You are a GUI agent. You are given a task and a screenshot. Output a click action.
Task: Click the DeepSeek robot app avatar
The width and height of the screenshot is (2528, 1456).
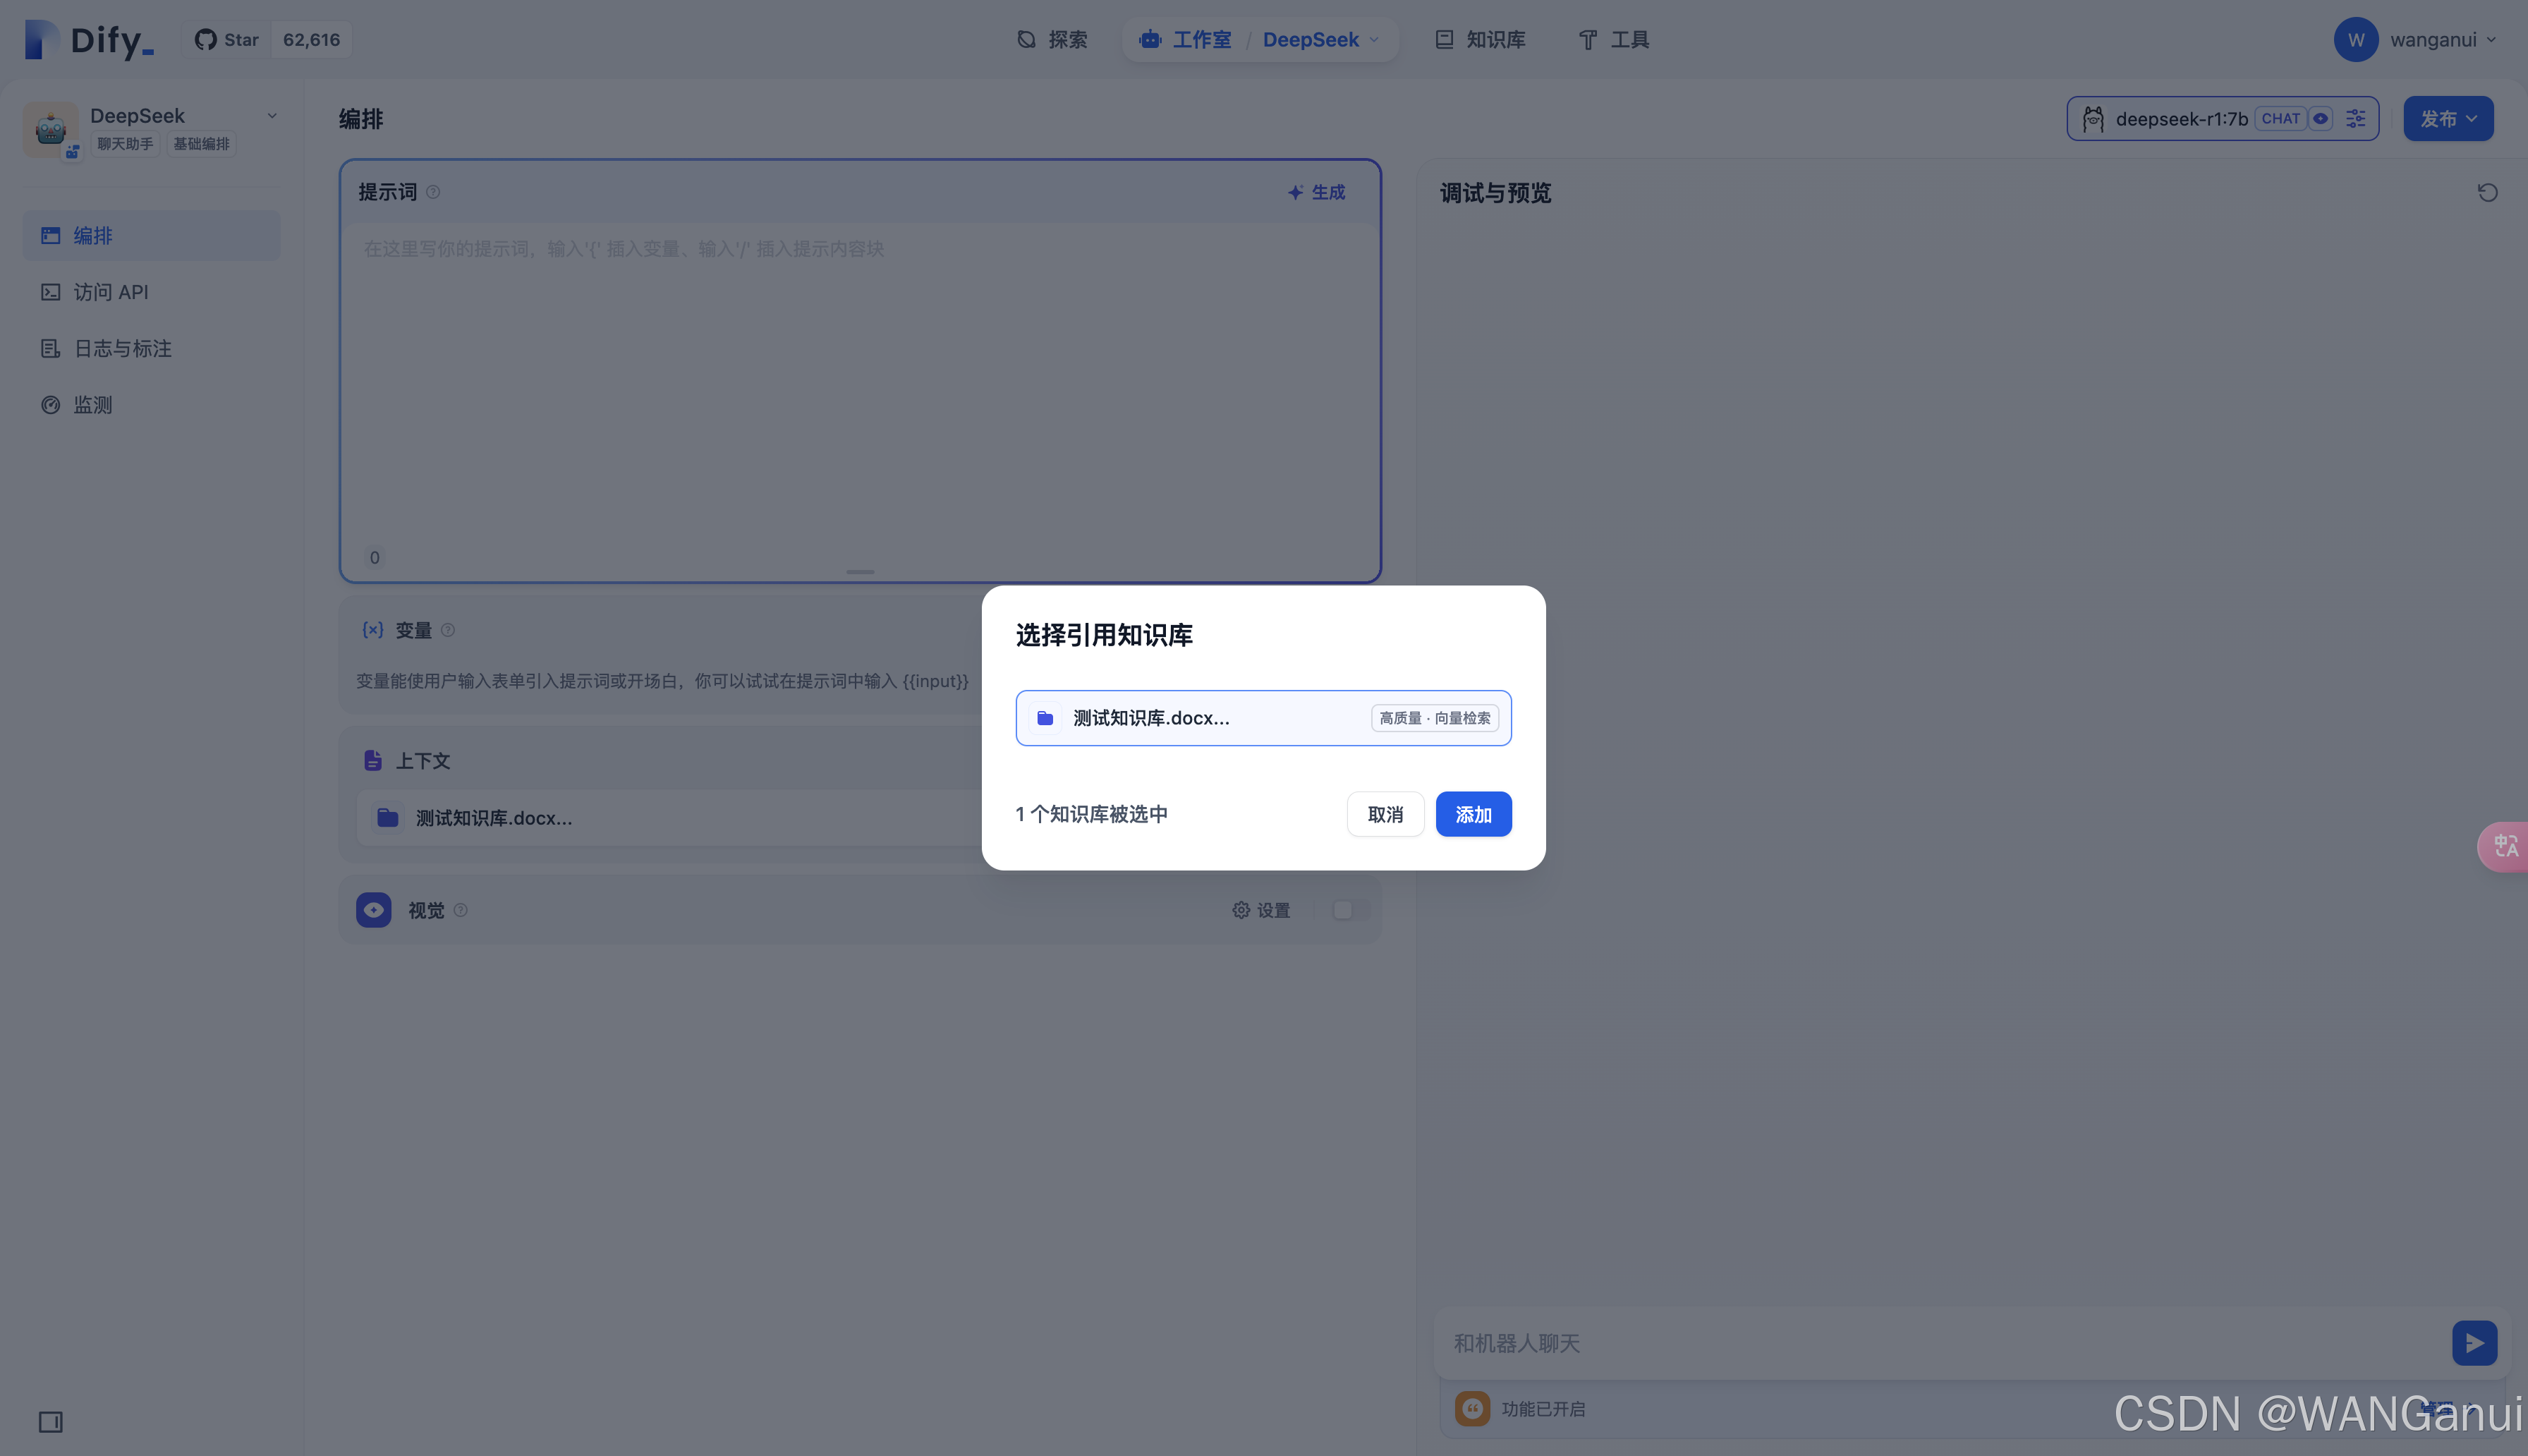point(50,128)
